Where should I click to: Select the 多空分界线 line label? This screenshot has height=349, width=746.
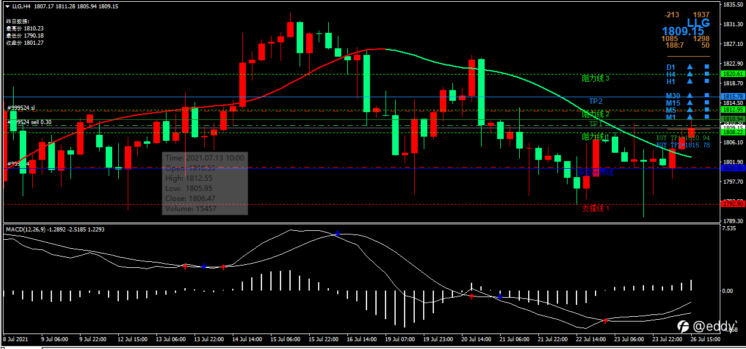(x=595, y=172)
